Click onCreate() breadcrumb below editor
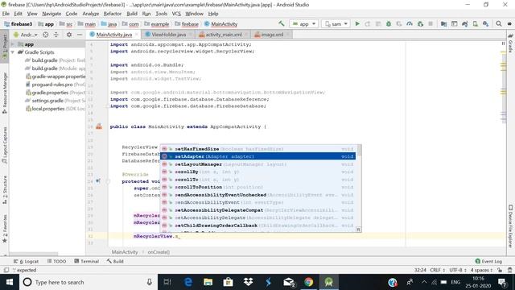Viewport: 515px width, 290px height. click(159, 252)
